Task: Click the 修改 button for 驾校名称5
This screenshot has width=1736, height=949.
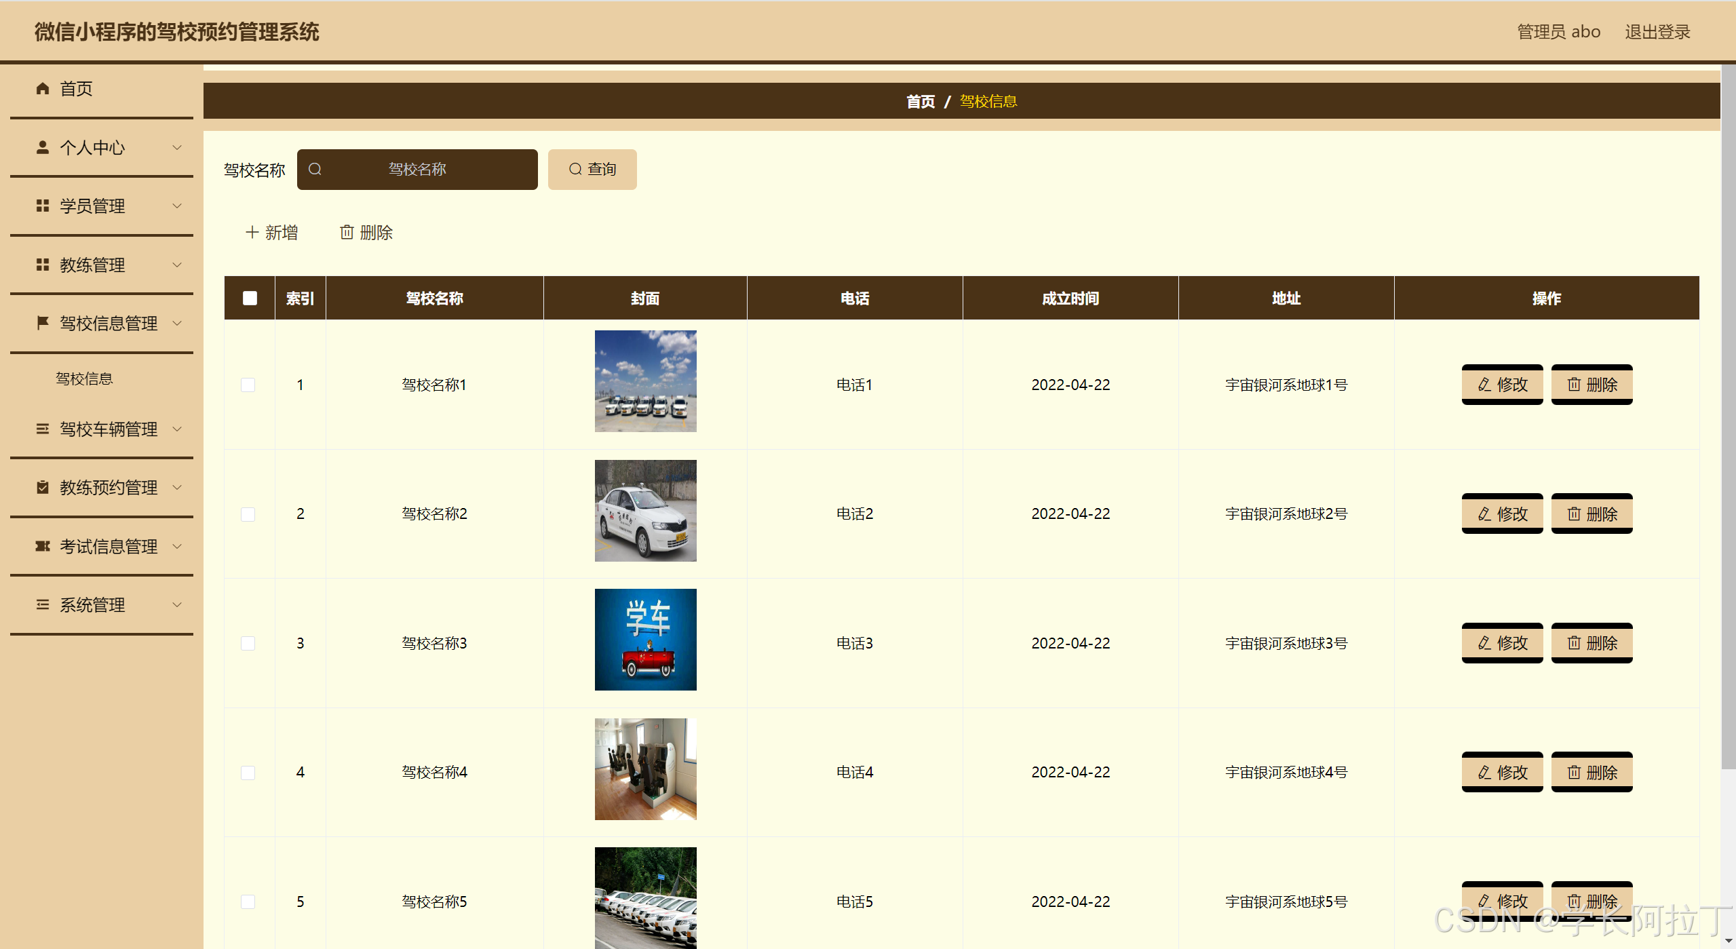Action: [1502, 901]
